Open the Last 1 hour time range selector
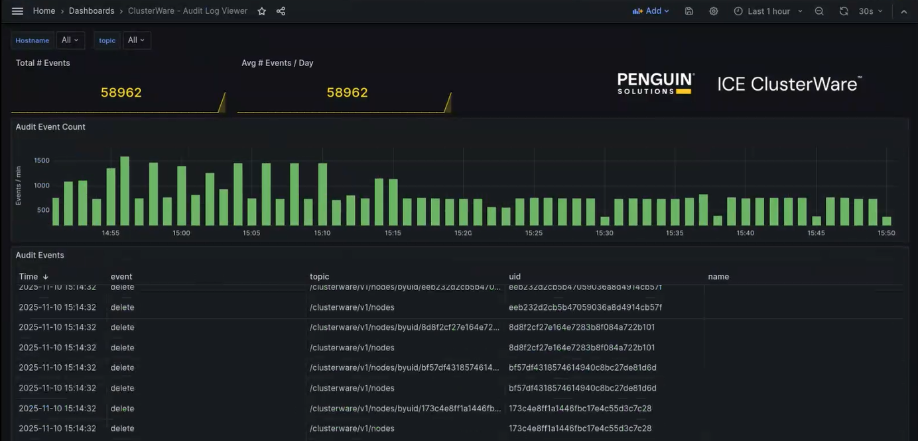This screenshot has height=441, width=918. point(767,11)
